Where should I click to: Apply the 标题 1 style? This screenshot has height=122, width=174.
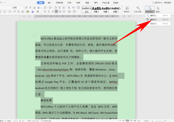[96, 10]
